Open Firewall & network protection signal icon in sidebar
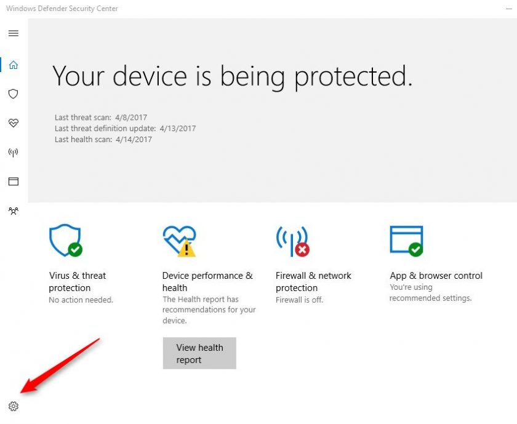Screen dimensions: 517x424 pyautogui.click(x=14, y=152)
